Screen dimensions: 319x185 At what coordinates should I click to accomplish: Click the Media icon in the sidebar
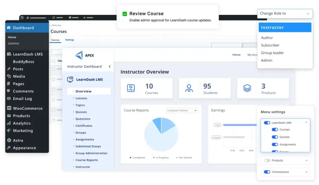9,76
